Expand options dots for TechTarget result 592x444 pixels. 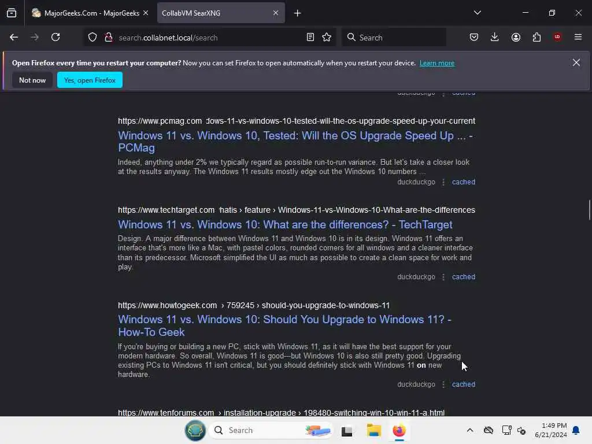(443, 277)
